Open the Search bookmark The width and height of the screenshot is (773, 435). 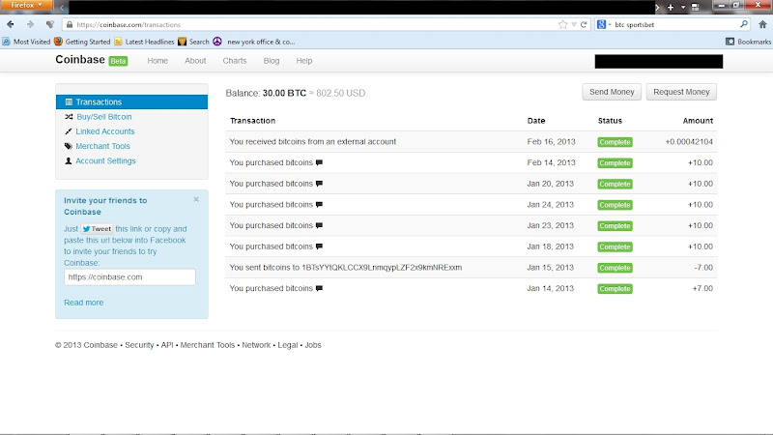pos(194,42)
